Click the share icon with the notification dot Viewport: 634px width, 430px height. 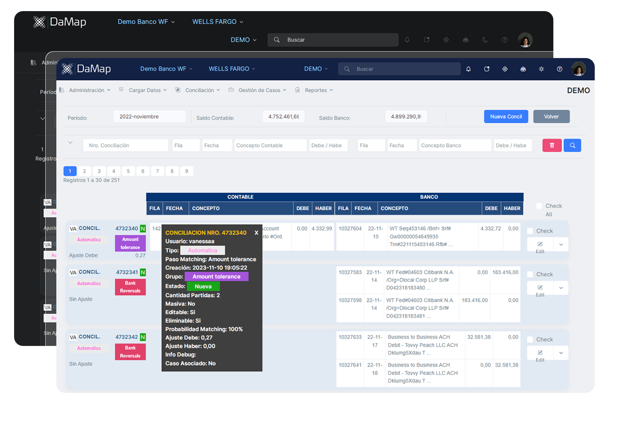coord(486,69)
